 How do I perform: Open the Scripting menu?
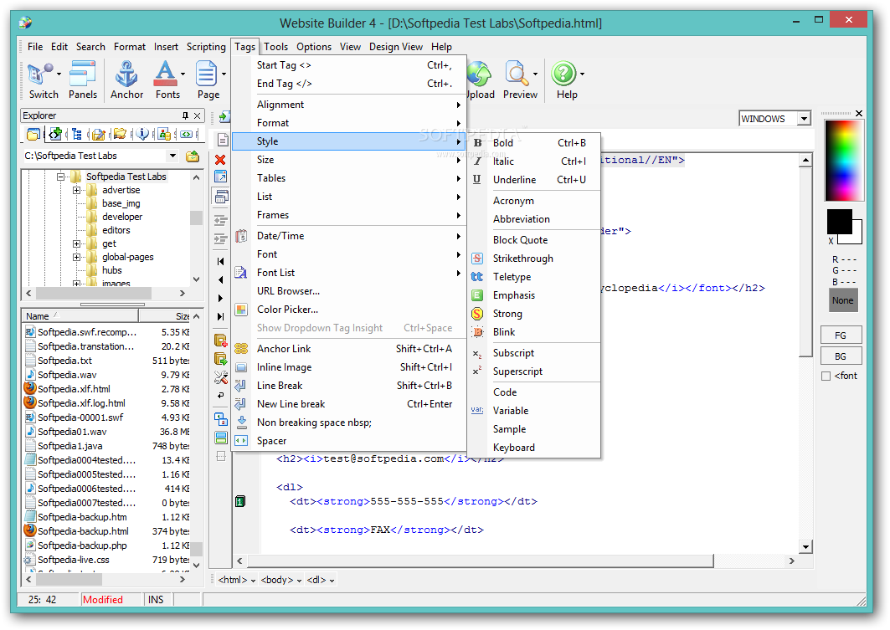(206, 47)
